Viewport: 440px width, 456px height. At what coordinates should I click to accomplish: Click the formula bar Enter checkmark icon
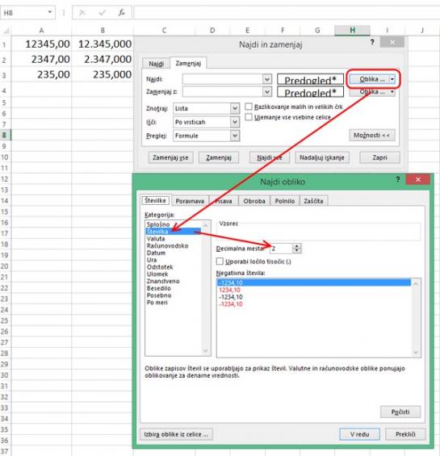[x=102, y=12]
